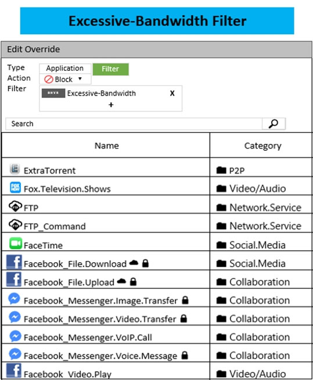313x380 pixels.
Task: Click in the Search input field
Action: (x=134, y=124)
